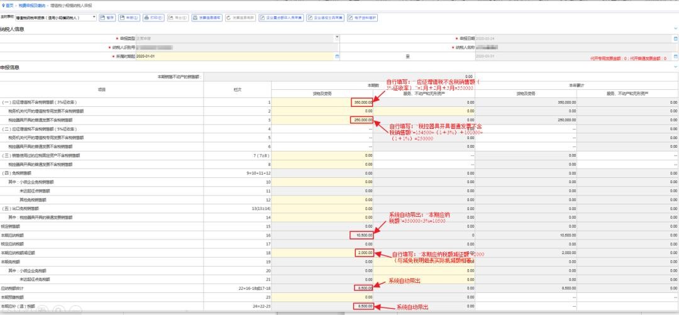Collapse the 纳税人信息 section chevron
This screenshot has height=315, width=679.
pos(675,28)
